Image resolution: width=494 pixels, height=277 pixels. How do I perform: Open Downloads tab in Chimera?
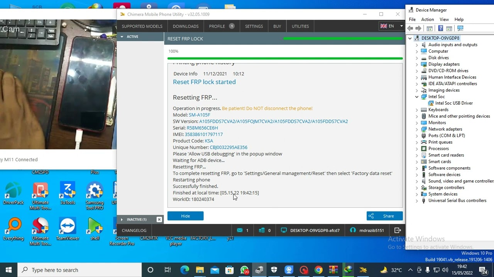(x=186, y=26)
